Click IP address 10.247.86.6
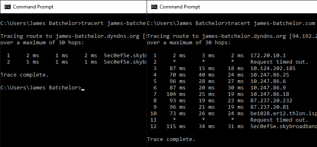This screenshot has width=317, height=147. pos(268,81)
